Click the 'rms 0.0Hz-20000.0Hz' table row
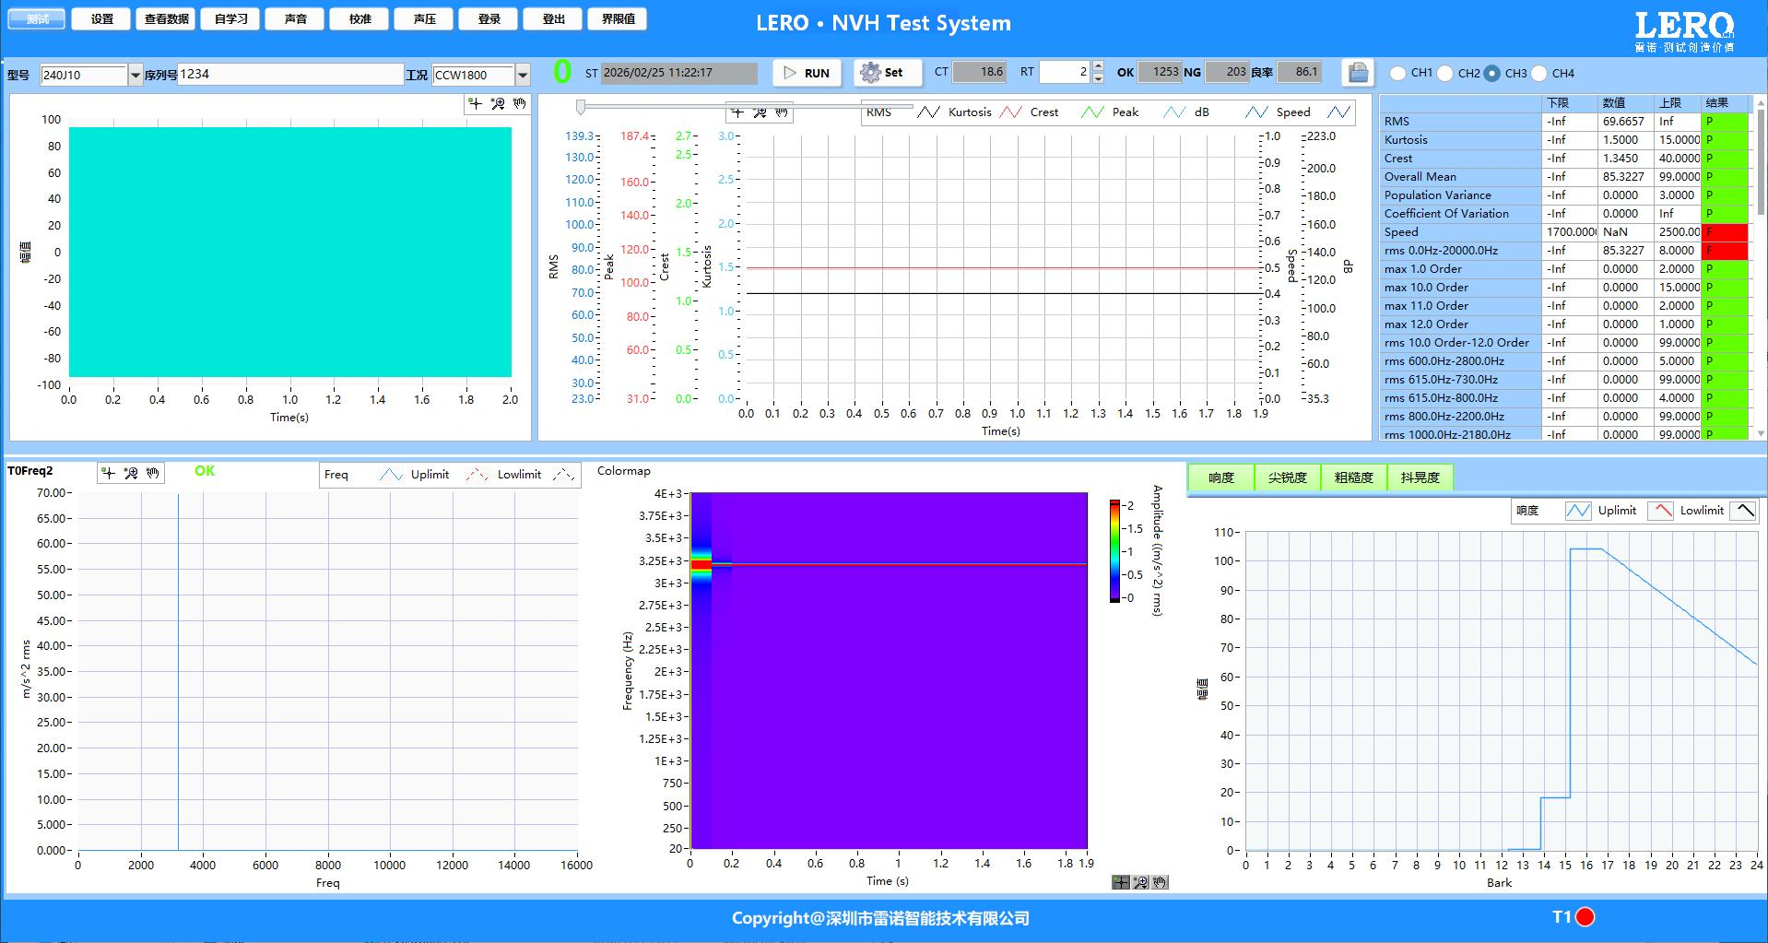 1563,251
